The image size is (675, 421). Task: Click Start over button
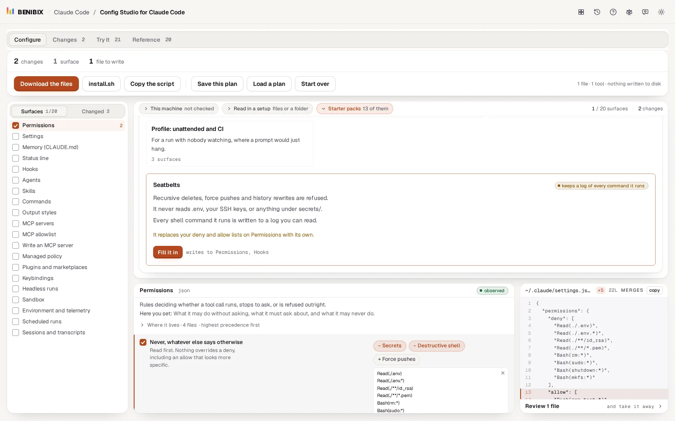(x=315, y=84)
